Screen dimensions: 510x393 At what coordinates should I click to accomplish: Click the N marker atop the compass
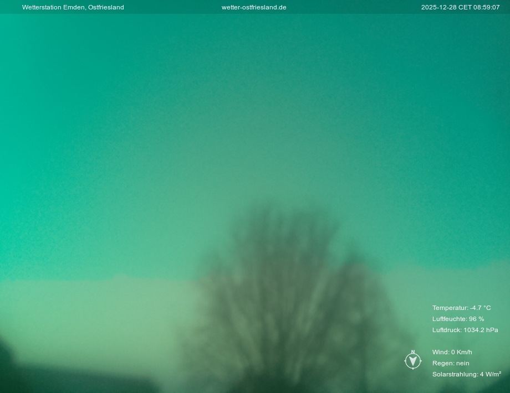pyautogui.click(x=413, y=351)
